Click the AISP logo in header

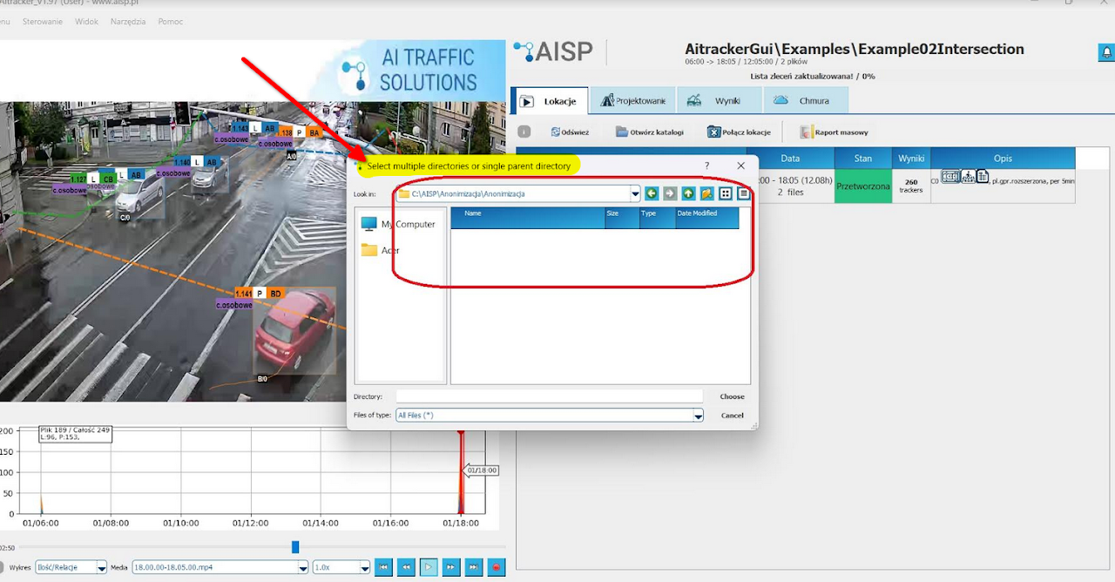point(553,51)
